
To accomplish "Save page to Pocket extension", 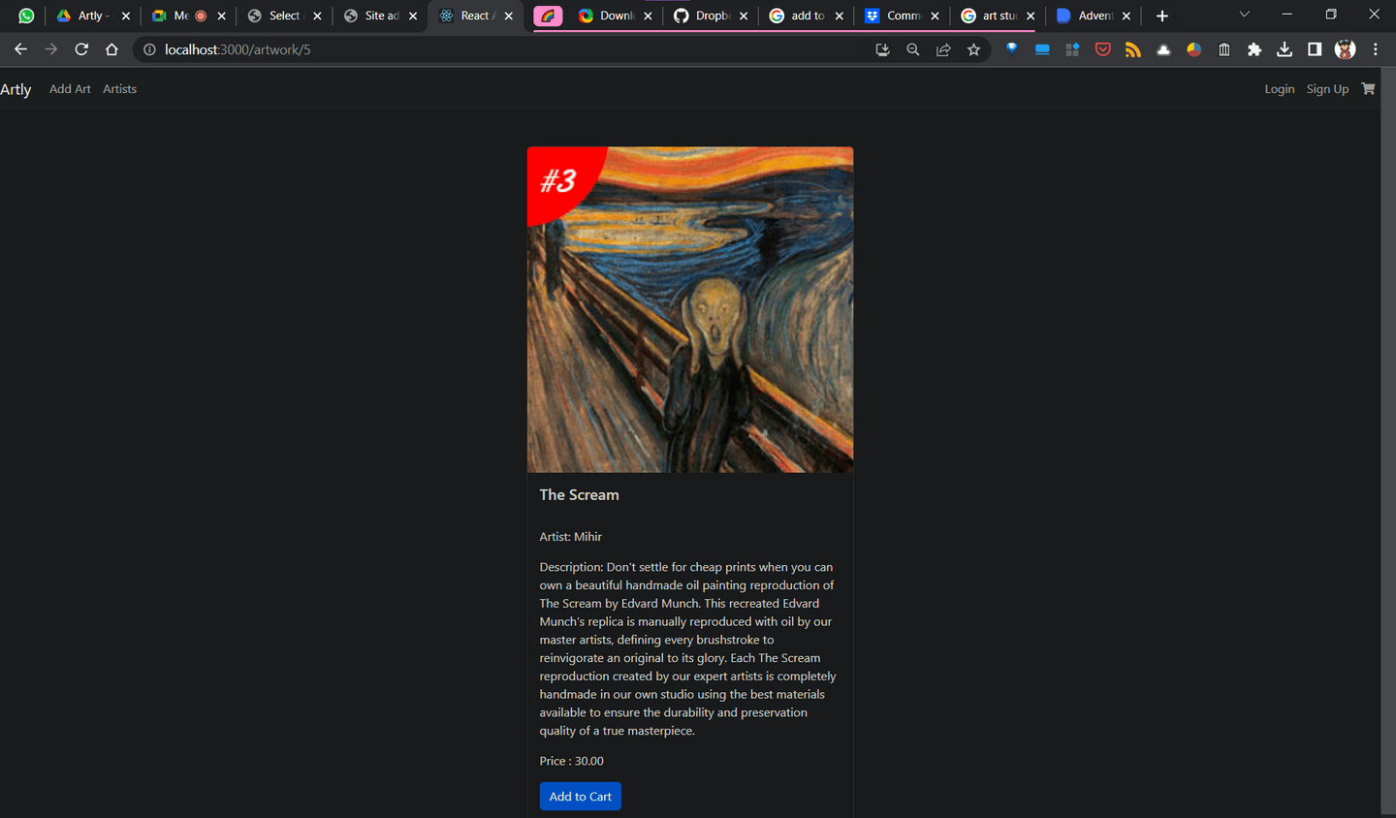I will pos(1102,49).
